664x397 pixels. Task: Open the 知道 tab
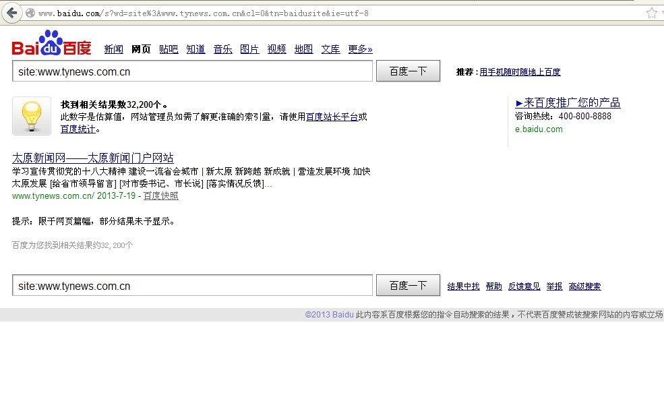195,49
